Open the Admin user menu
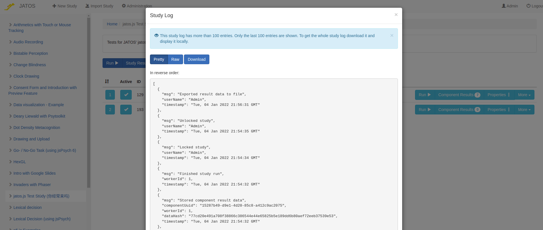The image size is (543, 230). (x=510, y=6)
